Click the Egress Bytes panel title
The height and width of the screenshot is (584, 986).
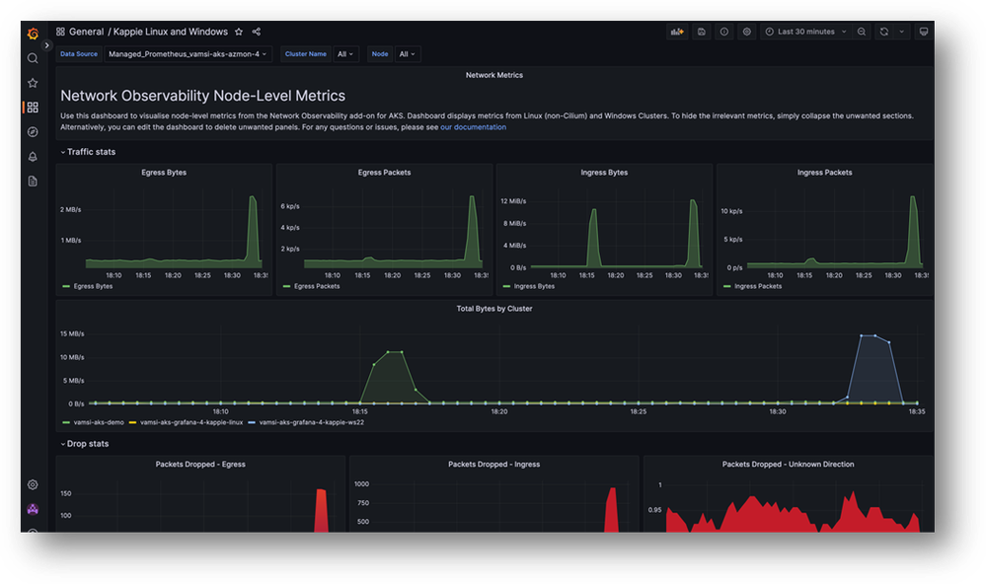(x=164, y=173)
